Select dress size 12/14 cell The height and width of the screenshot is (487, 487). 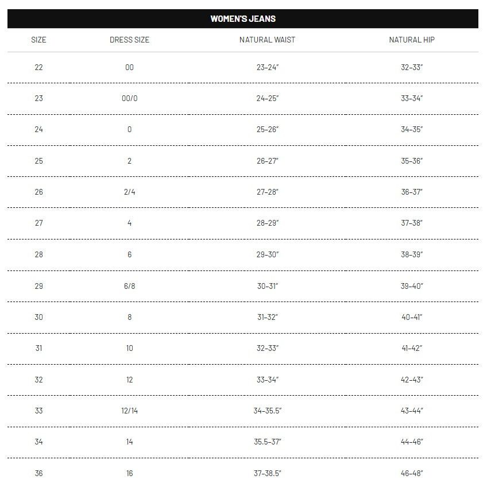point(130,411)
